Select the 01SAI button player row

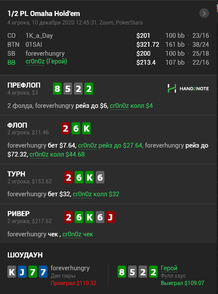[x=108, y=45]
